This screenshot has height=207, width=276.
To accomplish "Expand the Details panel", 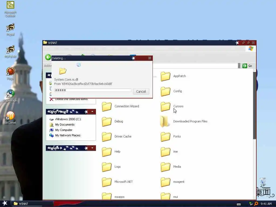I will pos(92,148).
